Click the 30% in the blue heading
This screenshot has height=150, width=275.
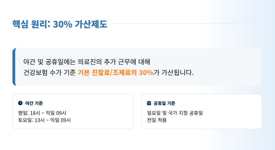coord(63,24)
